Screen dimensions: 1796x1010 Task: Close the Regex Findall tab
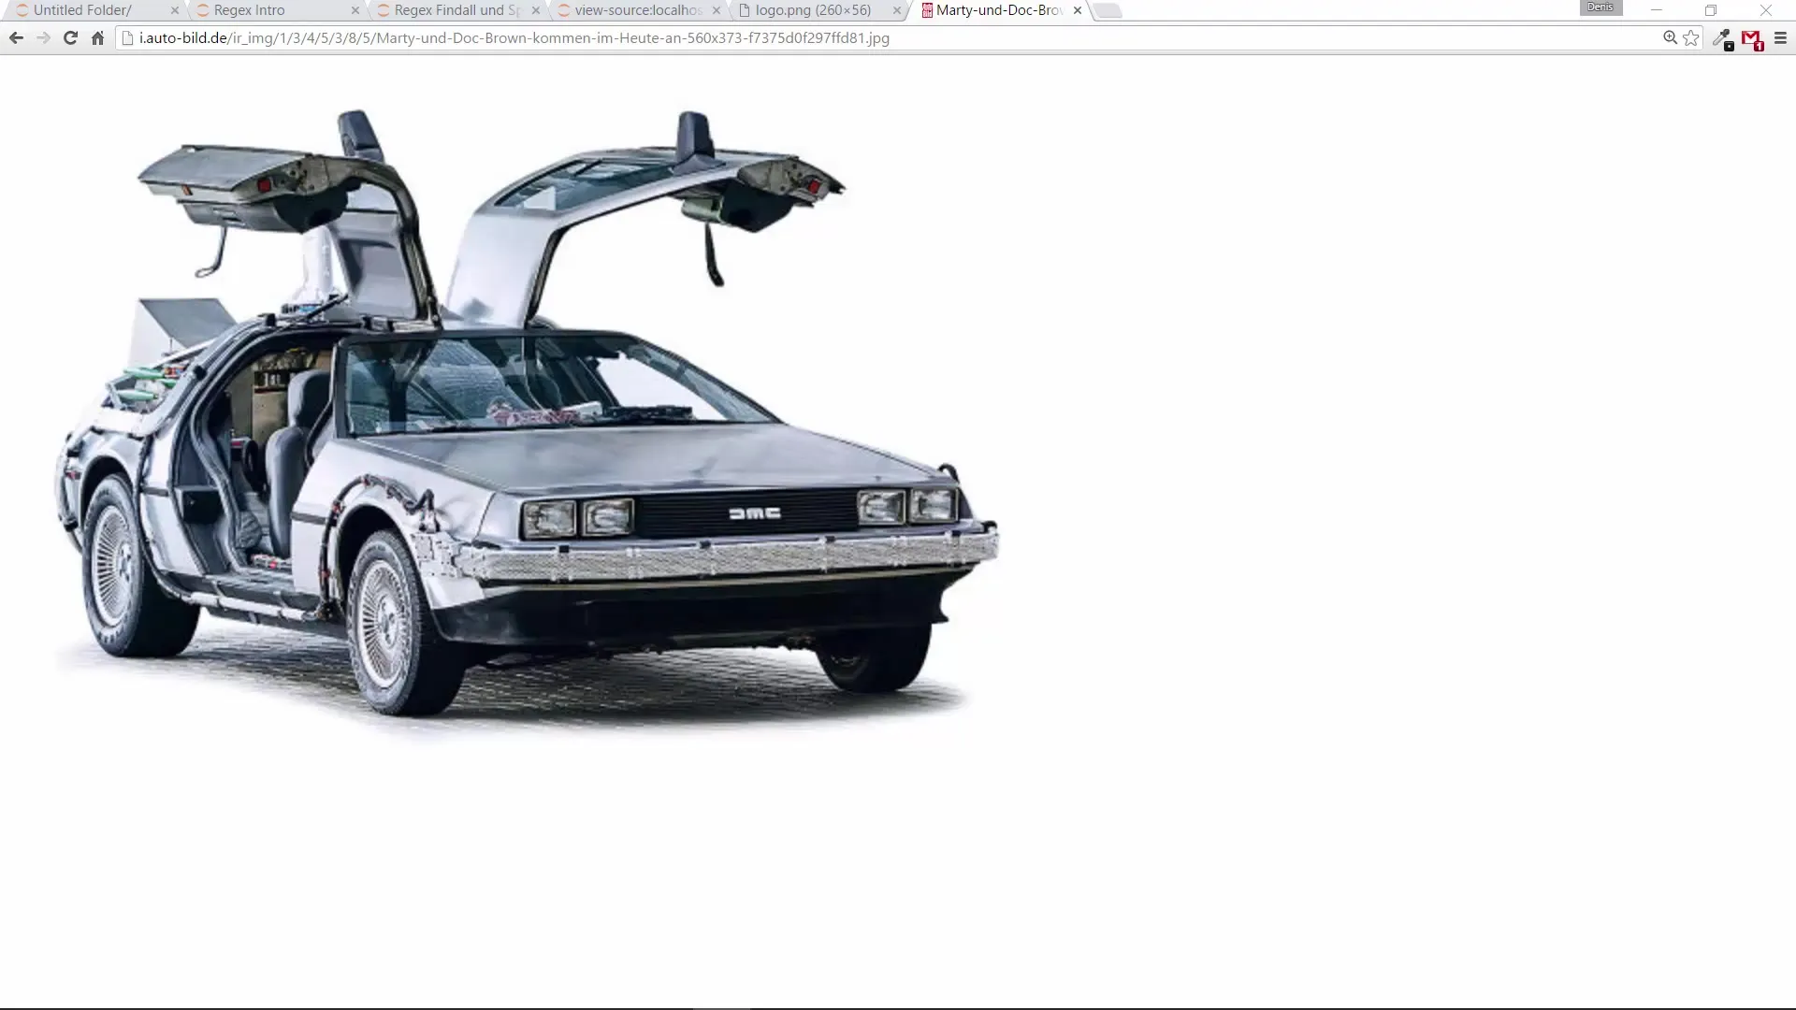point(535,10)
